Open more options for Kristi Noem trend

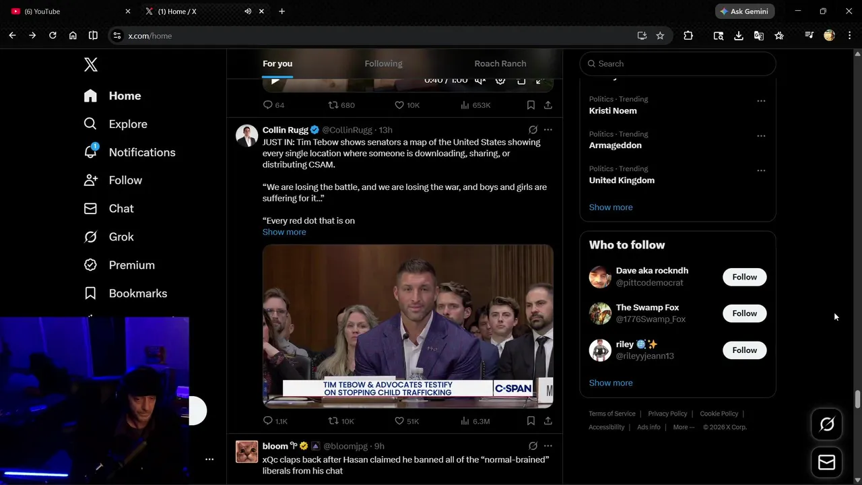pyautogui.click(x=761, y=101)
